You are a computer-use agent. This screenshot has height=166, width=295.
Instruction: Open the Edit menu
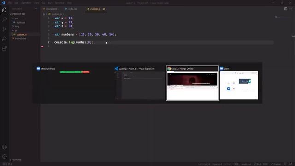click(17, 3)
